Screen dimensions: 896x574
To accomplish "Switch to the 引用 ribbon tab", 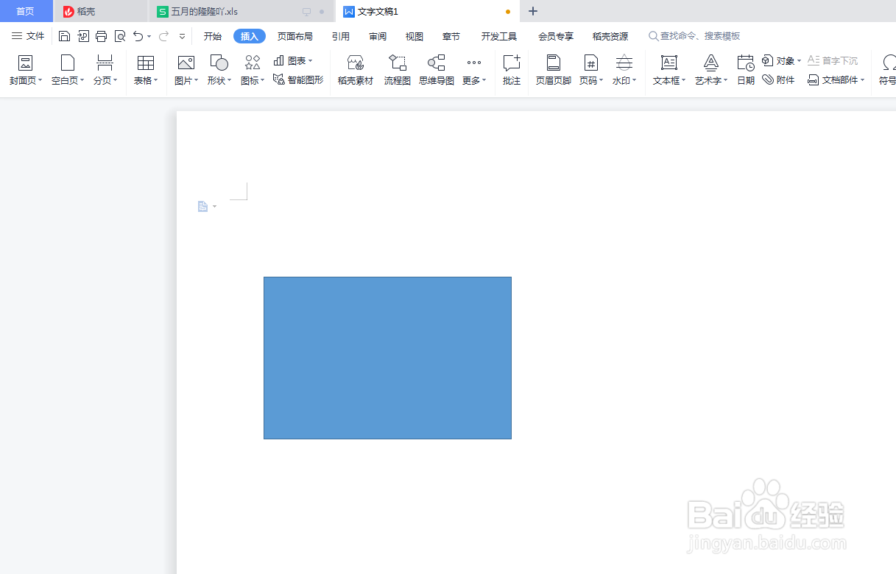I will click(341, 36).
